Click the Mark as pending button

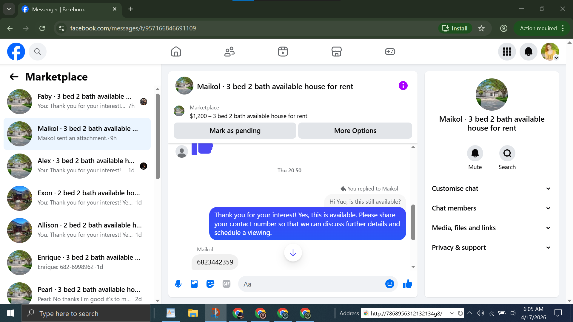coord(235,131)
